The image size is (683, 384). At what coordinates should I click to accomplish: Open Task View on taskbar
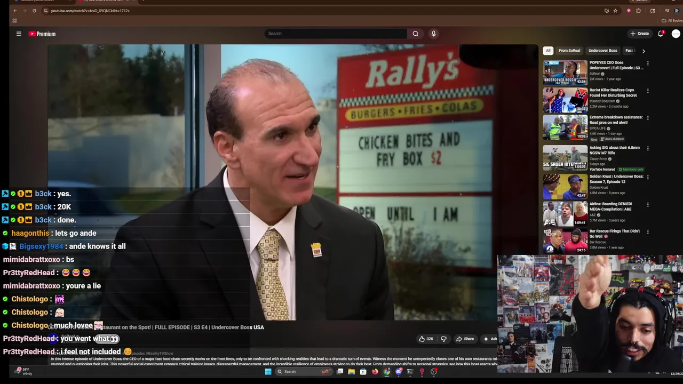tap(339, 372)
